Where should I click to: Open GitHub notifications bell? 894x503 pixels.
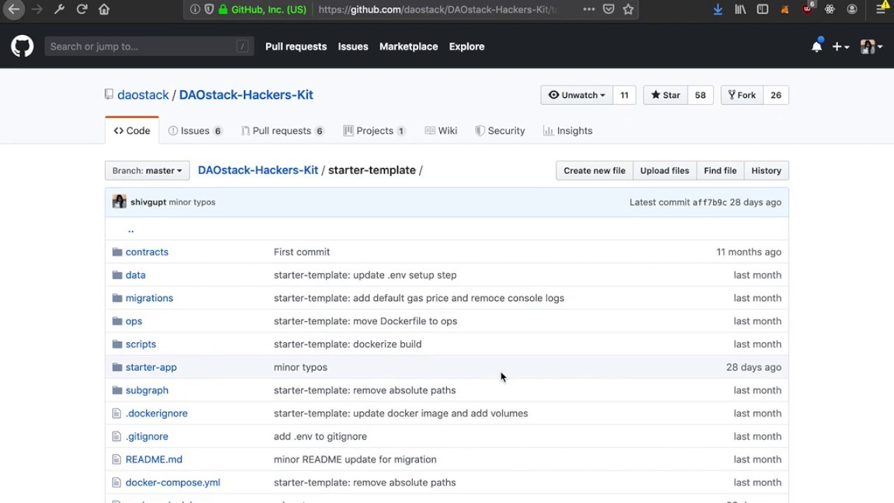816,46
